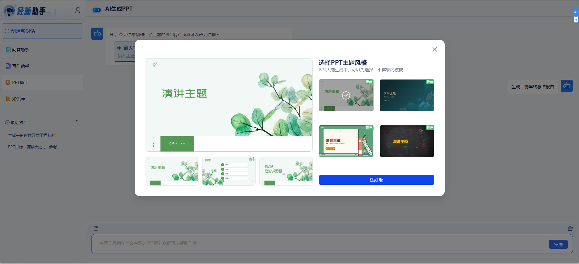The height and width of the screenshot is (264, 579).
Task: Click the large 演讲主题 slide preview
Action: [229, 105]
